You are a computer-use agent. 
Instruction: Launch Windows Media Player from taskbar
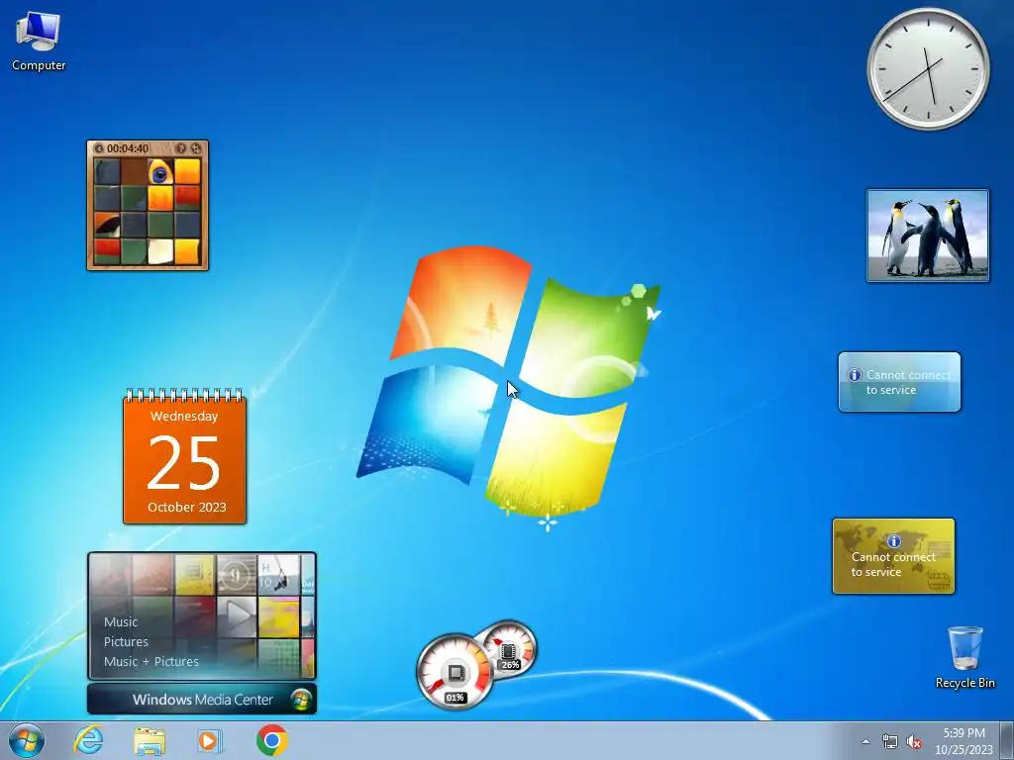[210, 740]
